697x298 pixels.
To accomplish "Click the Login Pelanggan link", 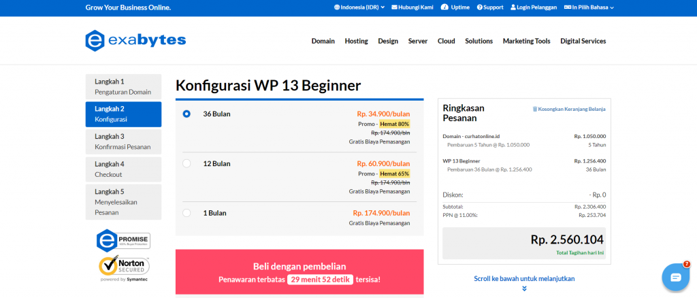I will (534, 7).
